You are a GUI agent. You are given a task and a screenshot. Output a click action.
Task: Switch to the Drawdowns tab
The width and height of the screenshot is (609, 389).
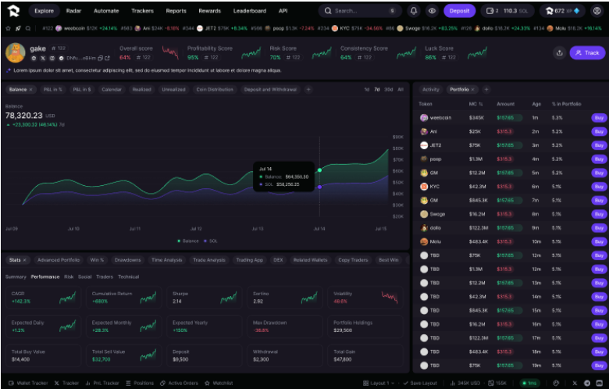point(128,259)
